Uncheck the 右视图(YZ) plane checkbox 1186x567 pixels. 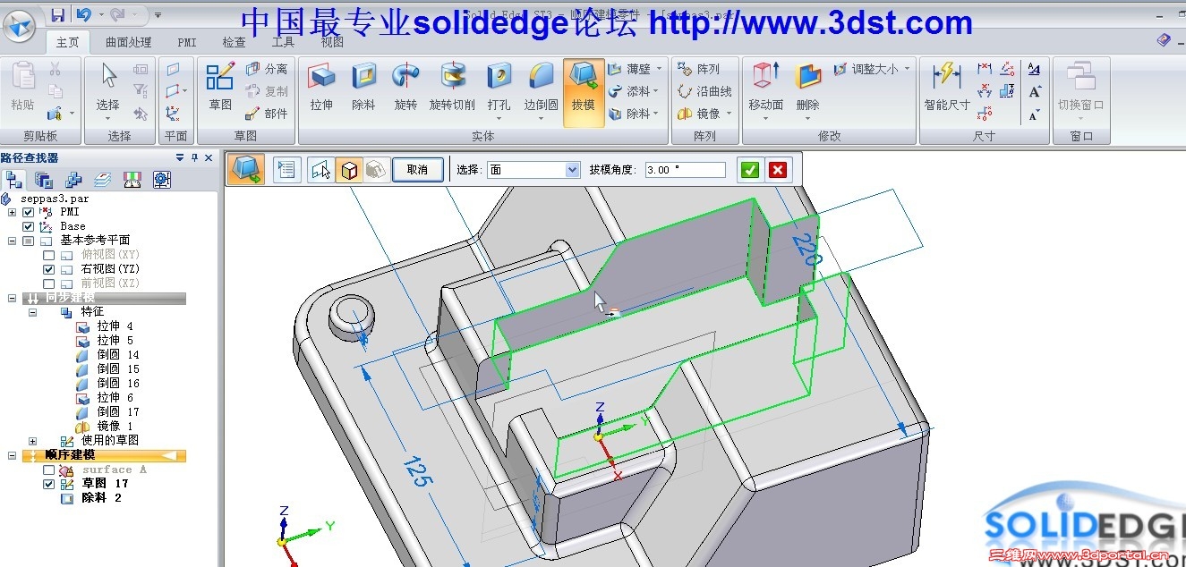coord(48,269)
